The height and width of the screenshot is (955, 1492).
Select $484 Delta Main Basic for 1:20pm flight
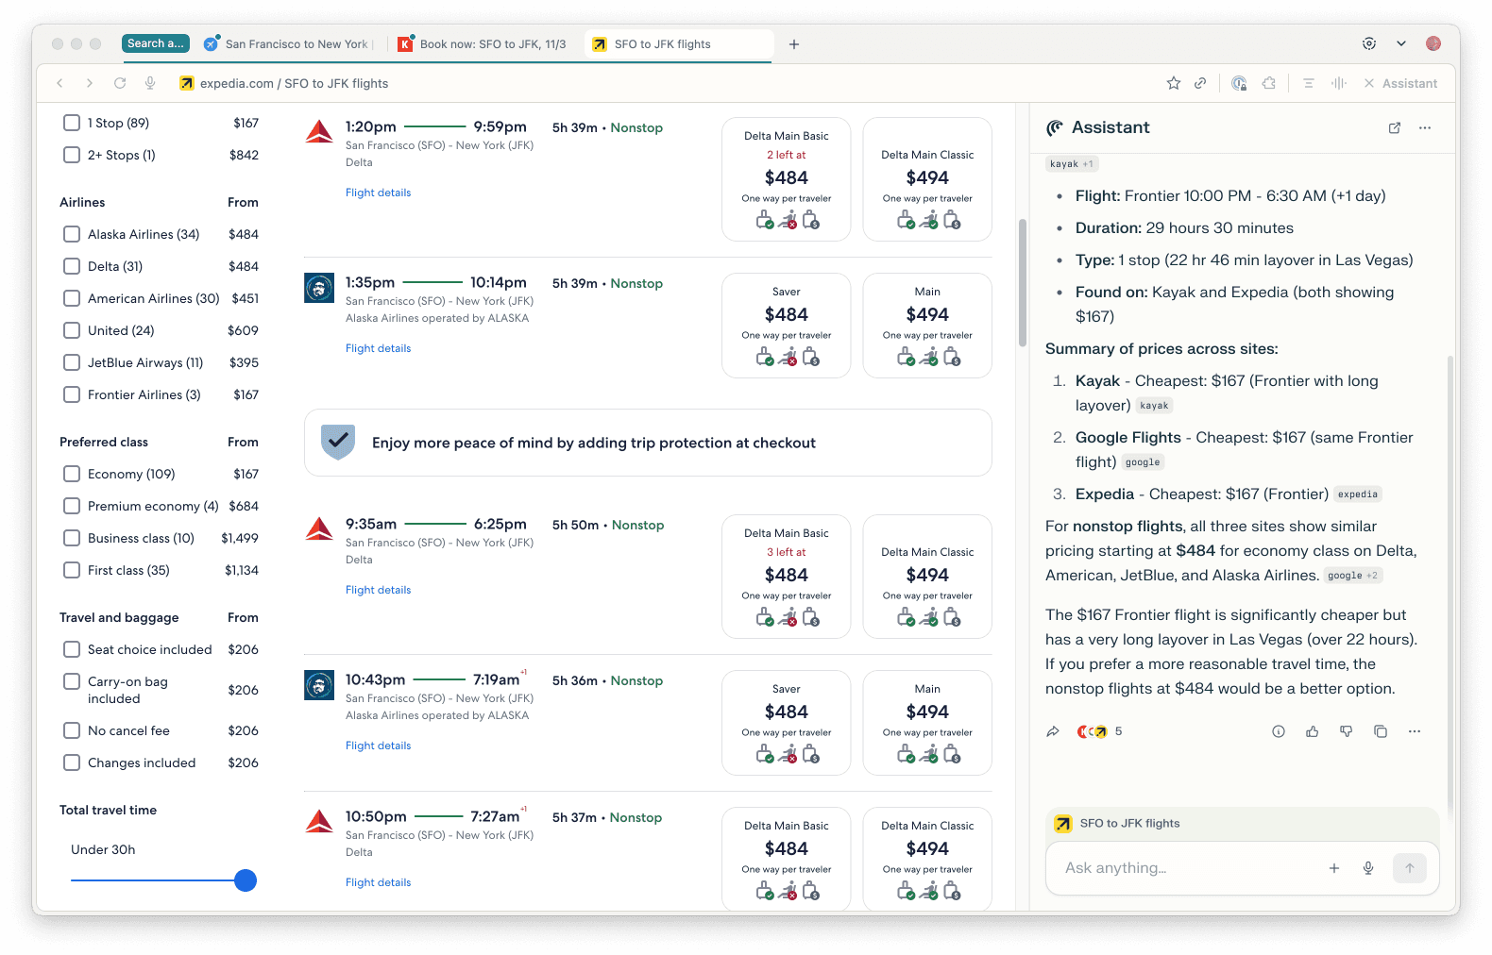787,179
